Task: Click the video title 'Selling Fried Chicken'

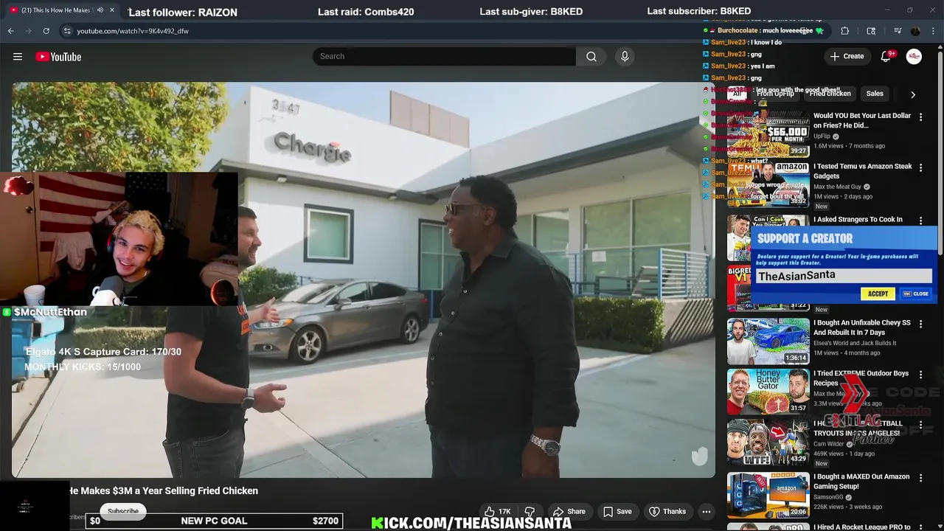Action: click(164, 490)
